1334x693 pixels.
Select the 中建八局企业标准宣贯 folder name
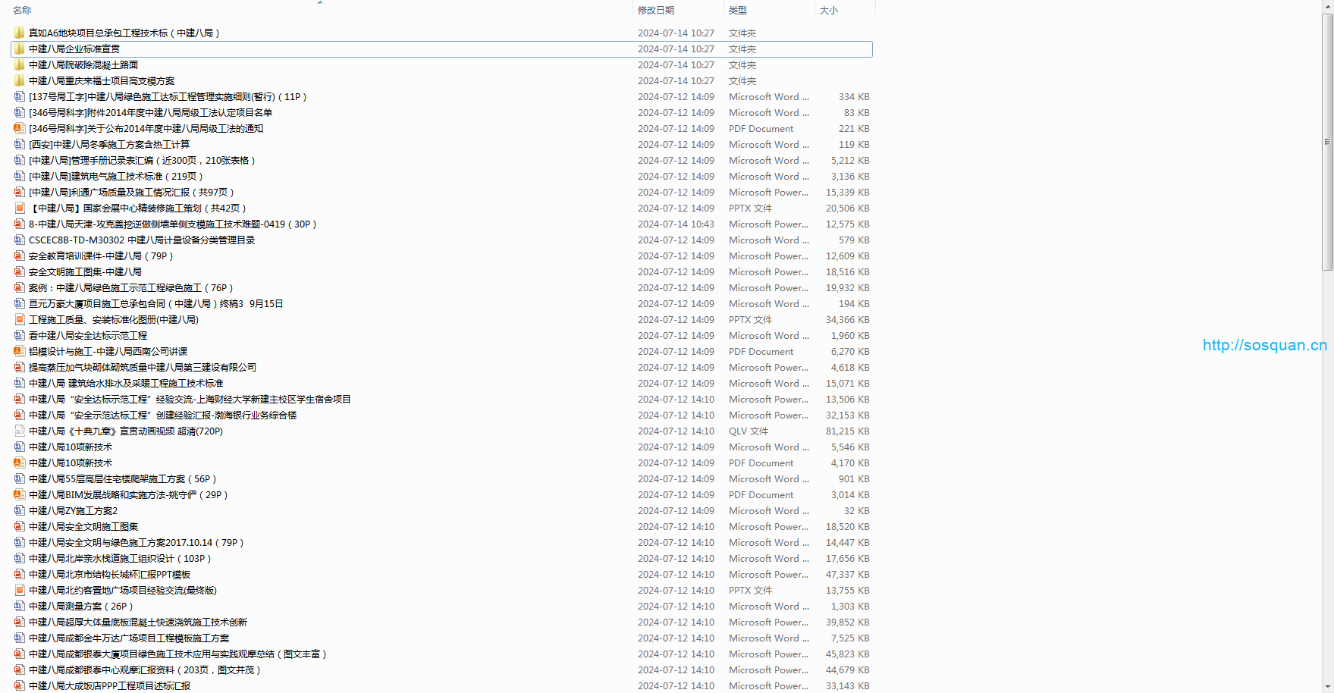click(74, 49)
